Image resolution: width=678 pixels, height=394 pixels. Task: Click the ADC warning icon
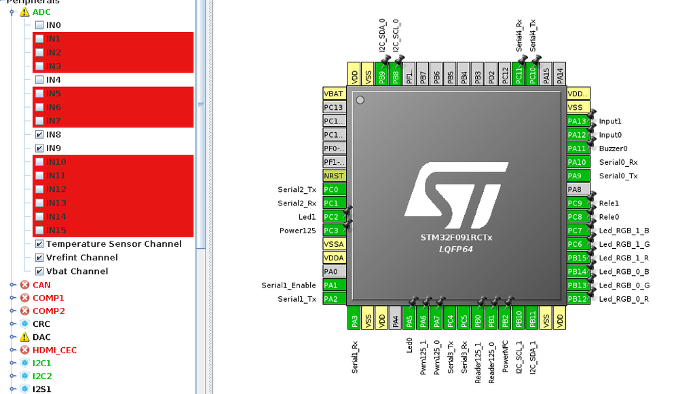click(24, 12)
